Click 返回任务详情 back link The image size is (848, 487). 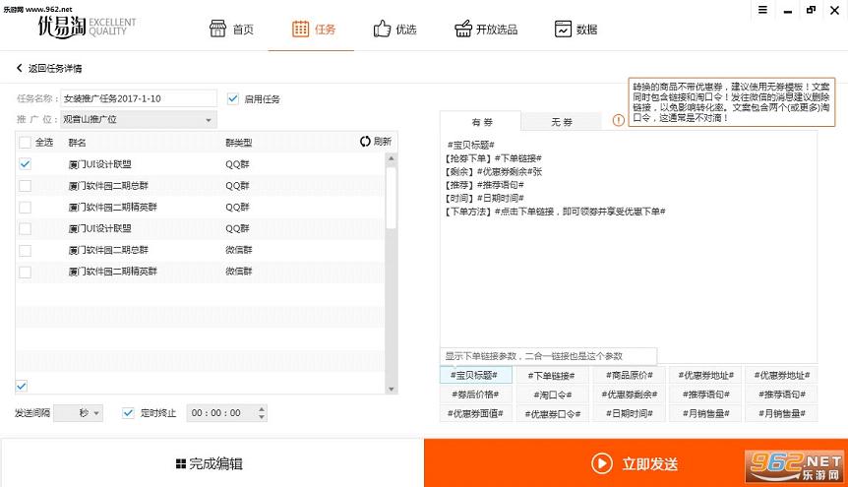click(x=49, y=68)
